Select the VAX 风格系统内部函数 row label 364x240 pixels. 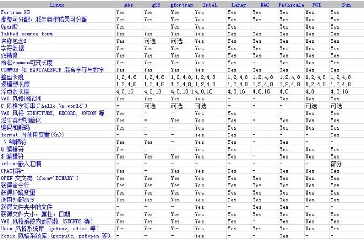coord(47,221)
